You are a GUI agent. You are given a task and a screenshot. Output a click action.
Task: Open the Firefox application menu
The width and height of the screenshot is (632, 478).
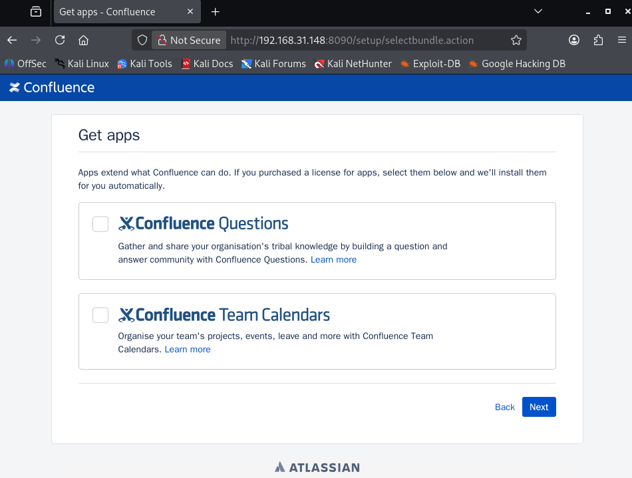coord(622,40)
